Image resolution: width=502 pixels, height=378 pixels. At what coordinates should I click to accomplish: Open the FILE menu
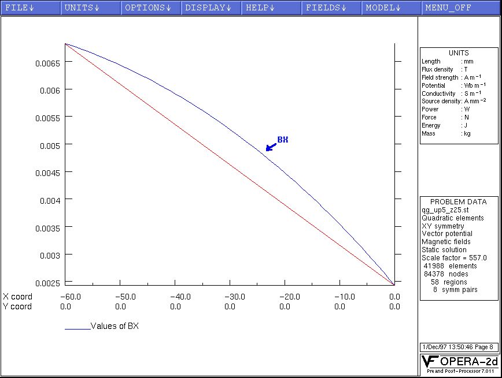(31, 8)
